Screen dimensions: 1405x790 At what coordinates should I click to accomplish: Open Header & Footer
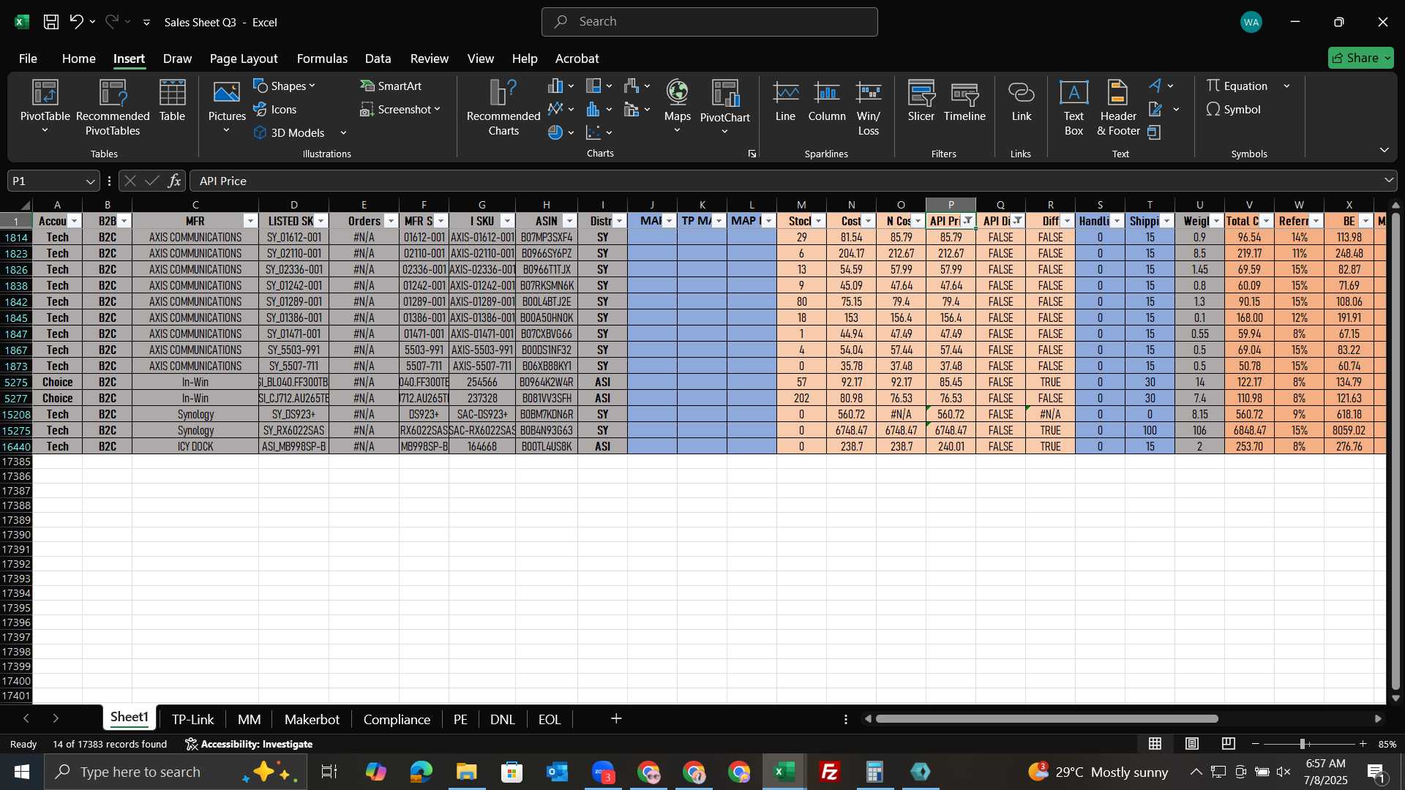(1118, 107)
